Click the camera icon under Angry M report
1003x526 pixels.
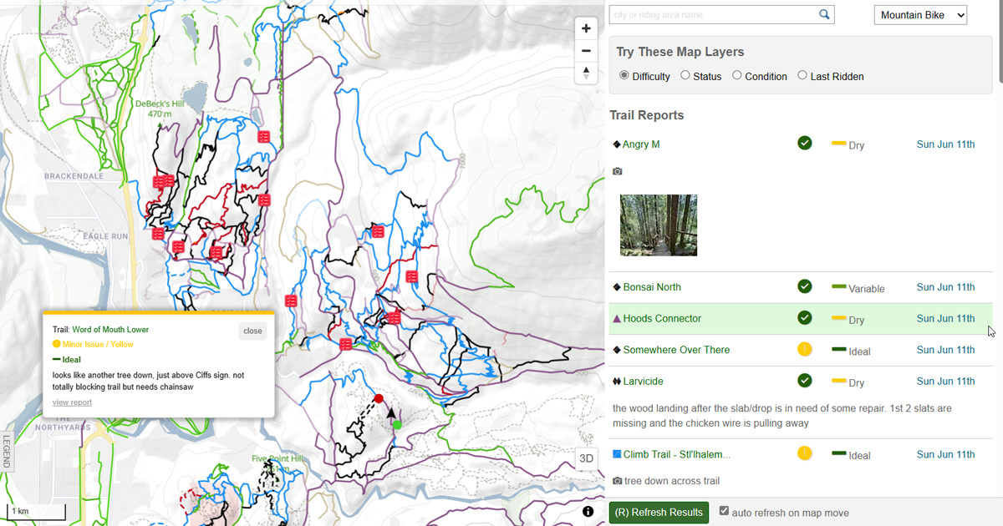pos(617,170)
